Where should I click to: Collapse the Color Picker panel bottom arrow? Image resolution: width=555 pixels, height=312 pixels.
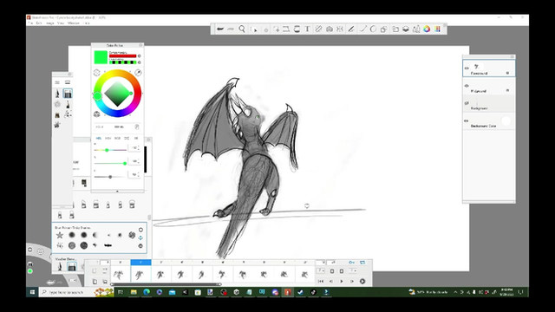click(x=118, y=192)
